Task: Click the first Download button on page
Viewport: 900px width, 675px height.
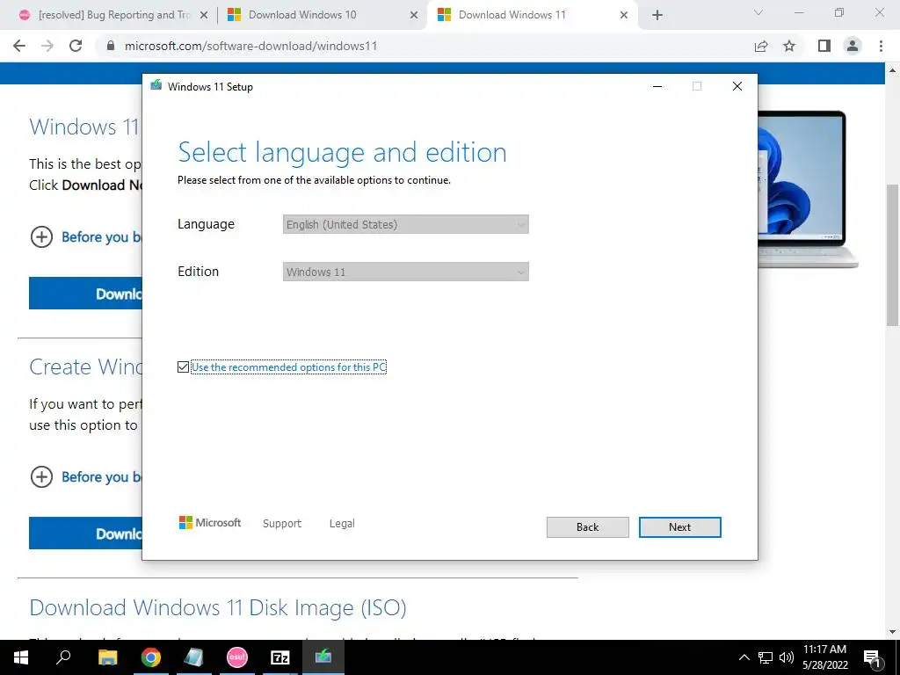Action: point(85,294)
